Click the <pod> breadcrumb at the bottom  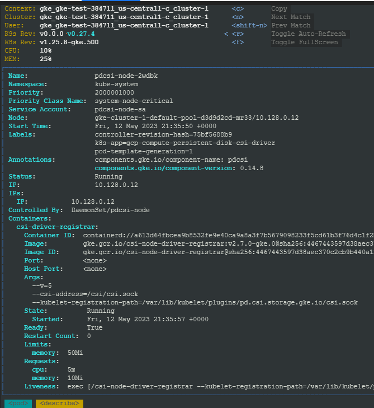tap(18, 403)
